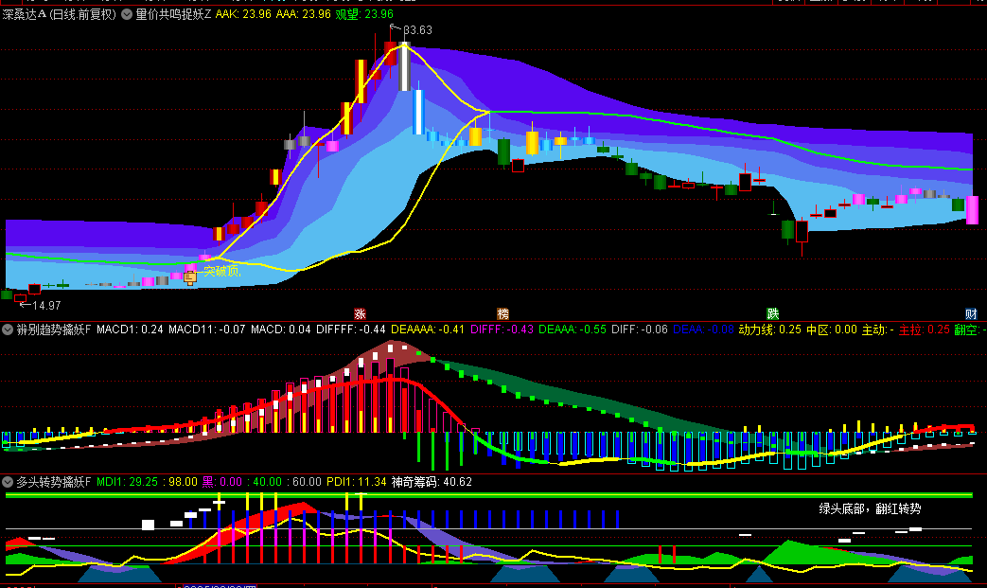Select the 辨别趋势擒妖F indicator name
This screenshot has width=987, height=588.
click(x=54, y=330)
